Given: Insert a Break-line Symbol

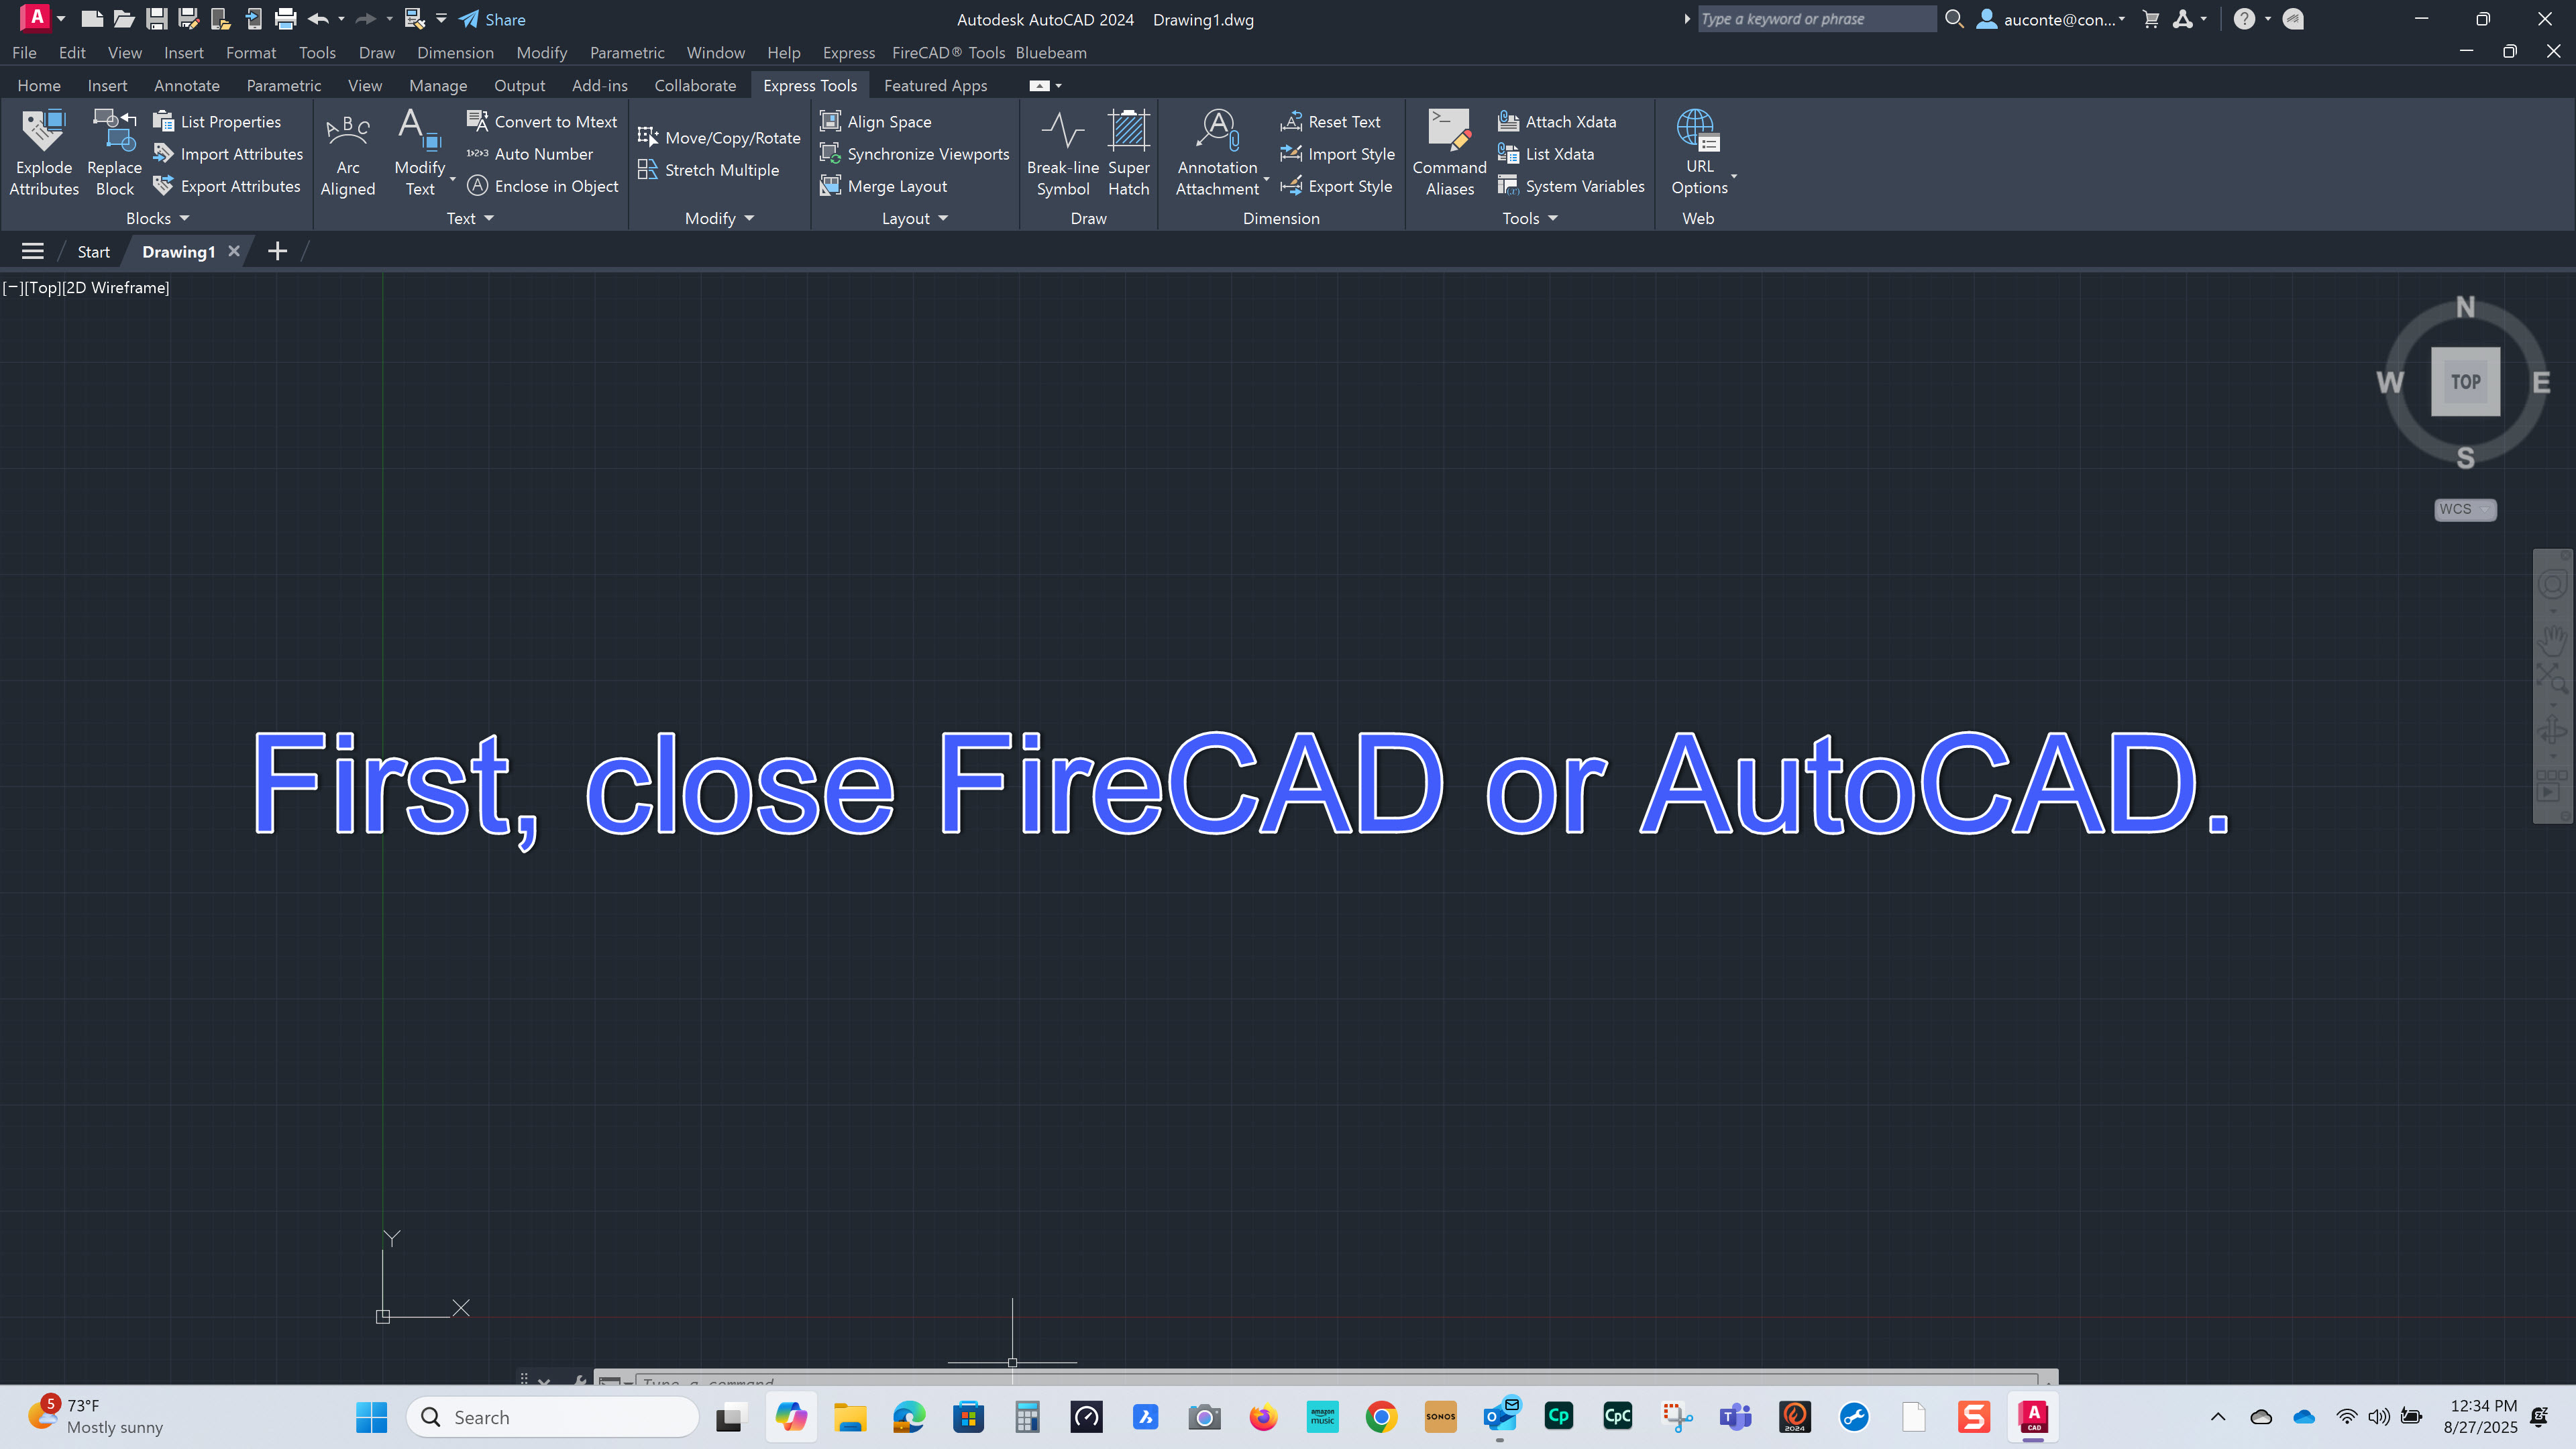Looking at the screenshot, I should (1062, 152).
